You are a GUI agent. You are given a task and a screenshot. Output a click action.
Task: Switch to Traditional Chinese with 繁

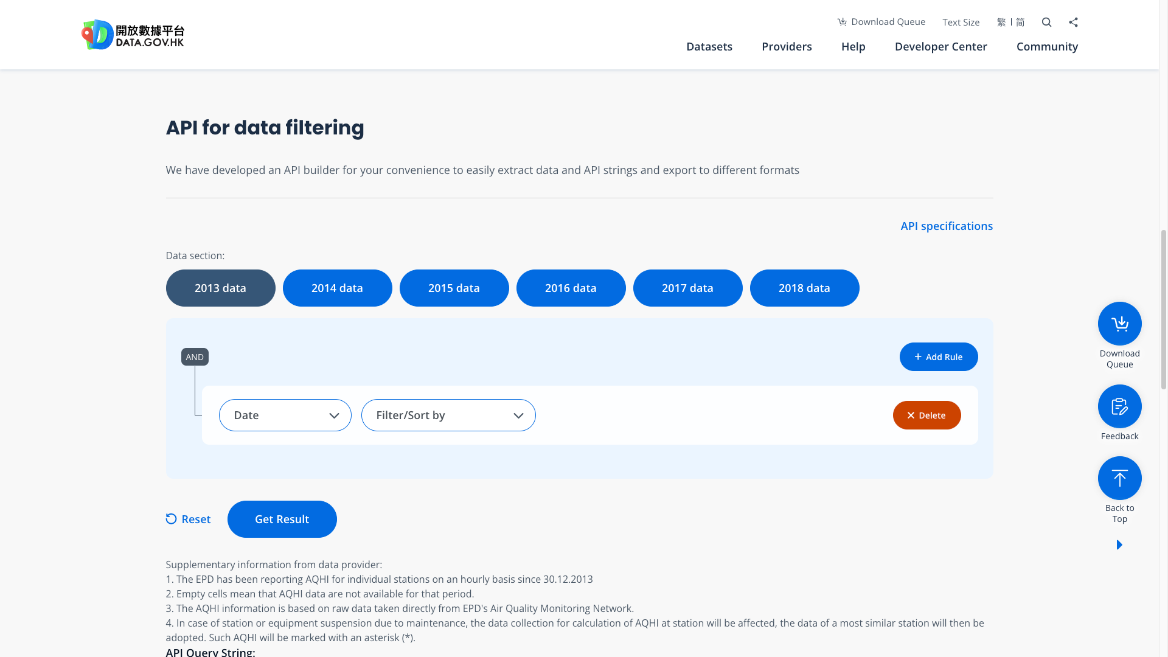[1001, 22]
